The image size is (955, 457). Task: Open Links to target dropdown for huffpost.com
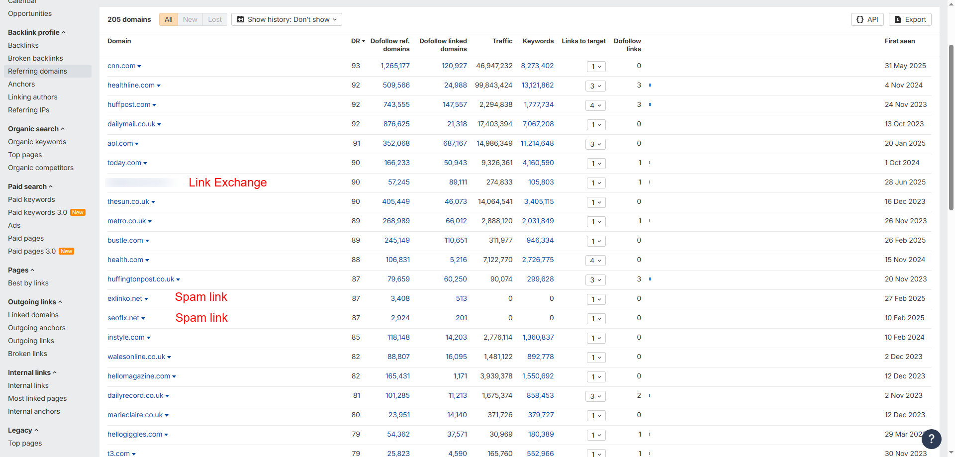tap(595, 105)
